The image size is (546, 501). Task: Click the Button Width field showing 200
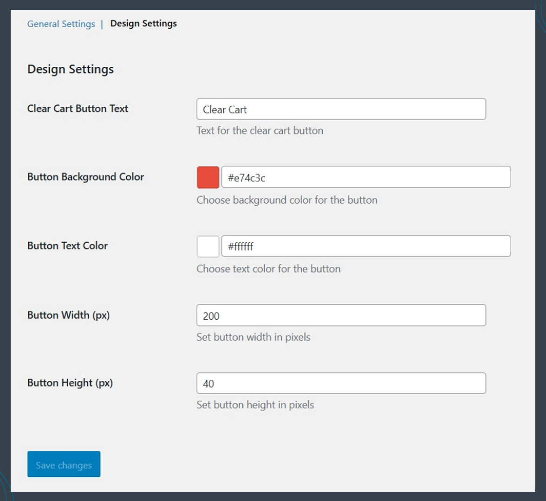(x=341, y=315)
